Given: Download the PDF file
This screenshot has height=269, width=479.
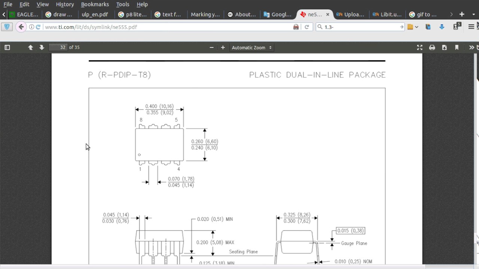Looking at the screenshot, I should coord(444,47).
